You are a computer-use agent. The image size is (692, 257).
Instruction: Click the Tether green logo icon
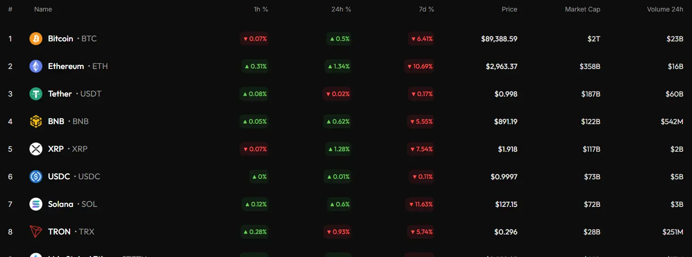36,94
